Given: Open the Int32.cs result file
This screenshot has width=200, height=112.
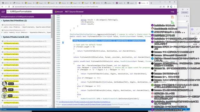Looking at the screenshot, I should coord(25,100).
